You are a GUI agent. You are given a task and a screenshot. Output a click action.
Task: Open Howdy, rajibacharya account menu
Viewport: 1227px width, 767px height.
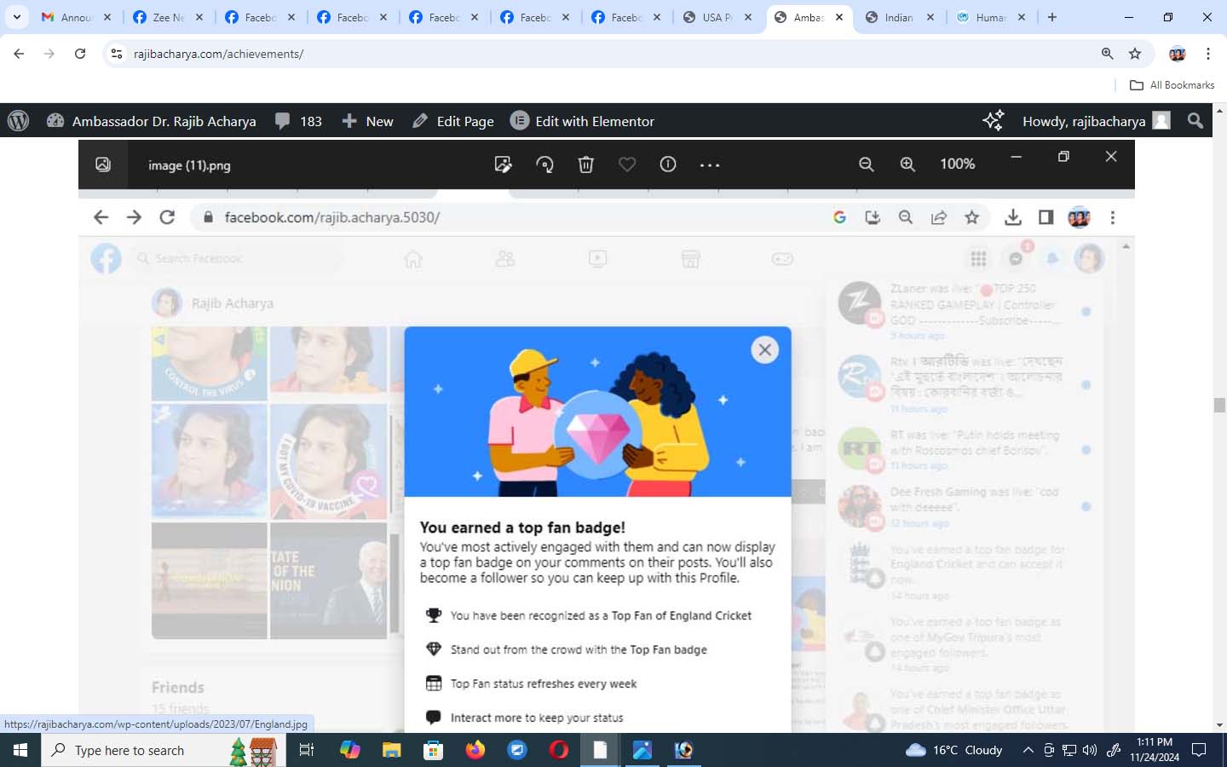1097,121
